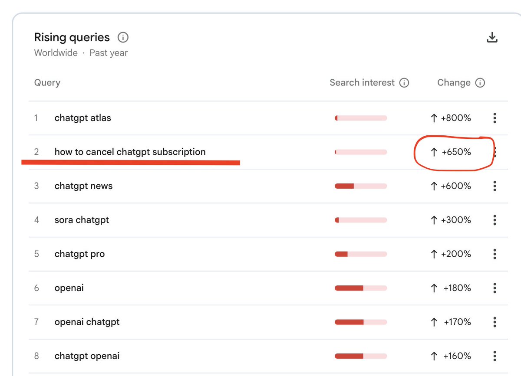
Task: Open more options for openai chatgpt row
Action: 495,322
